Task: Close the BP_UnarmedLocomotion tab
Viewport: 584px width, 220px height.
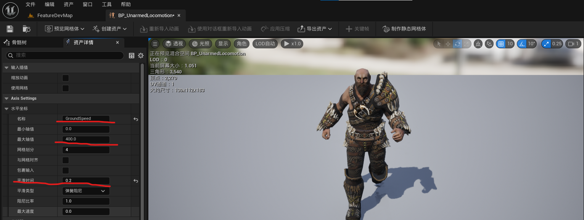Action: [x=179, y=16]
